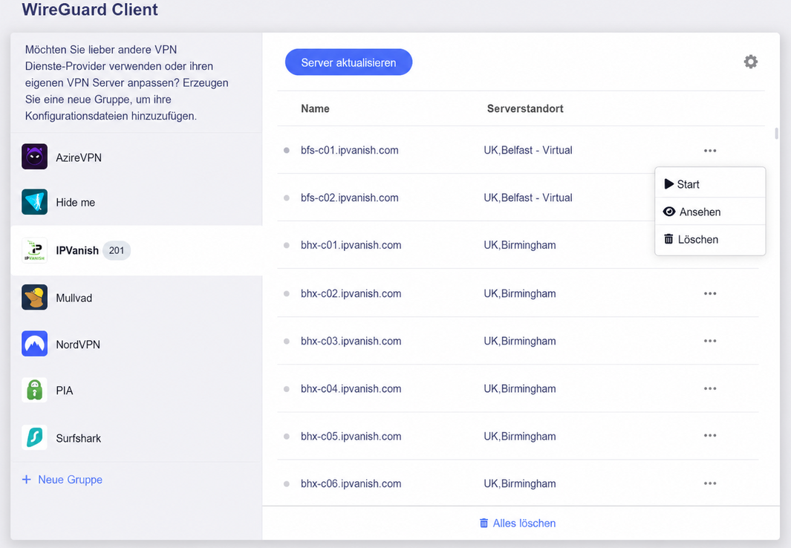This screenshot has width=791, height=548.
Task: Click the Surfshark logo icon
Action: 34,437
